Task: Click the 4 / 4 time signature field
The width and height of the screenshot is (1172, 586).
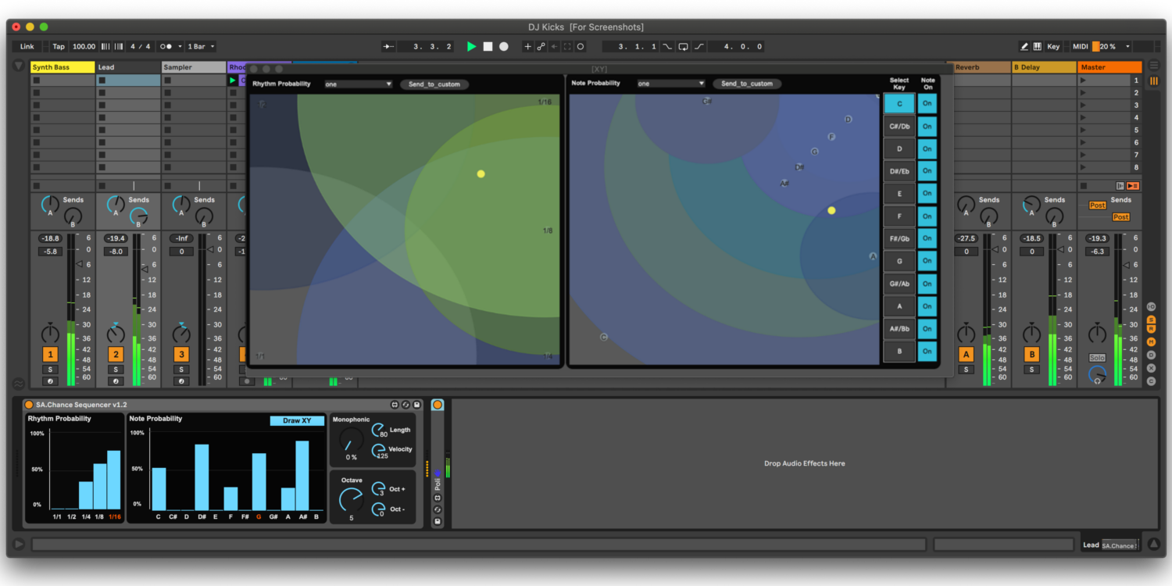Action: point(141,47)
